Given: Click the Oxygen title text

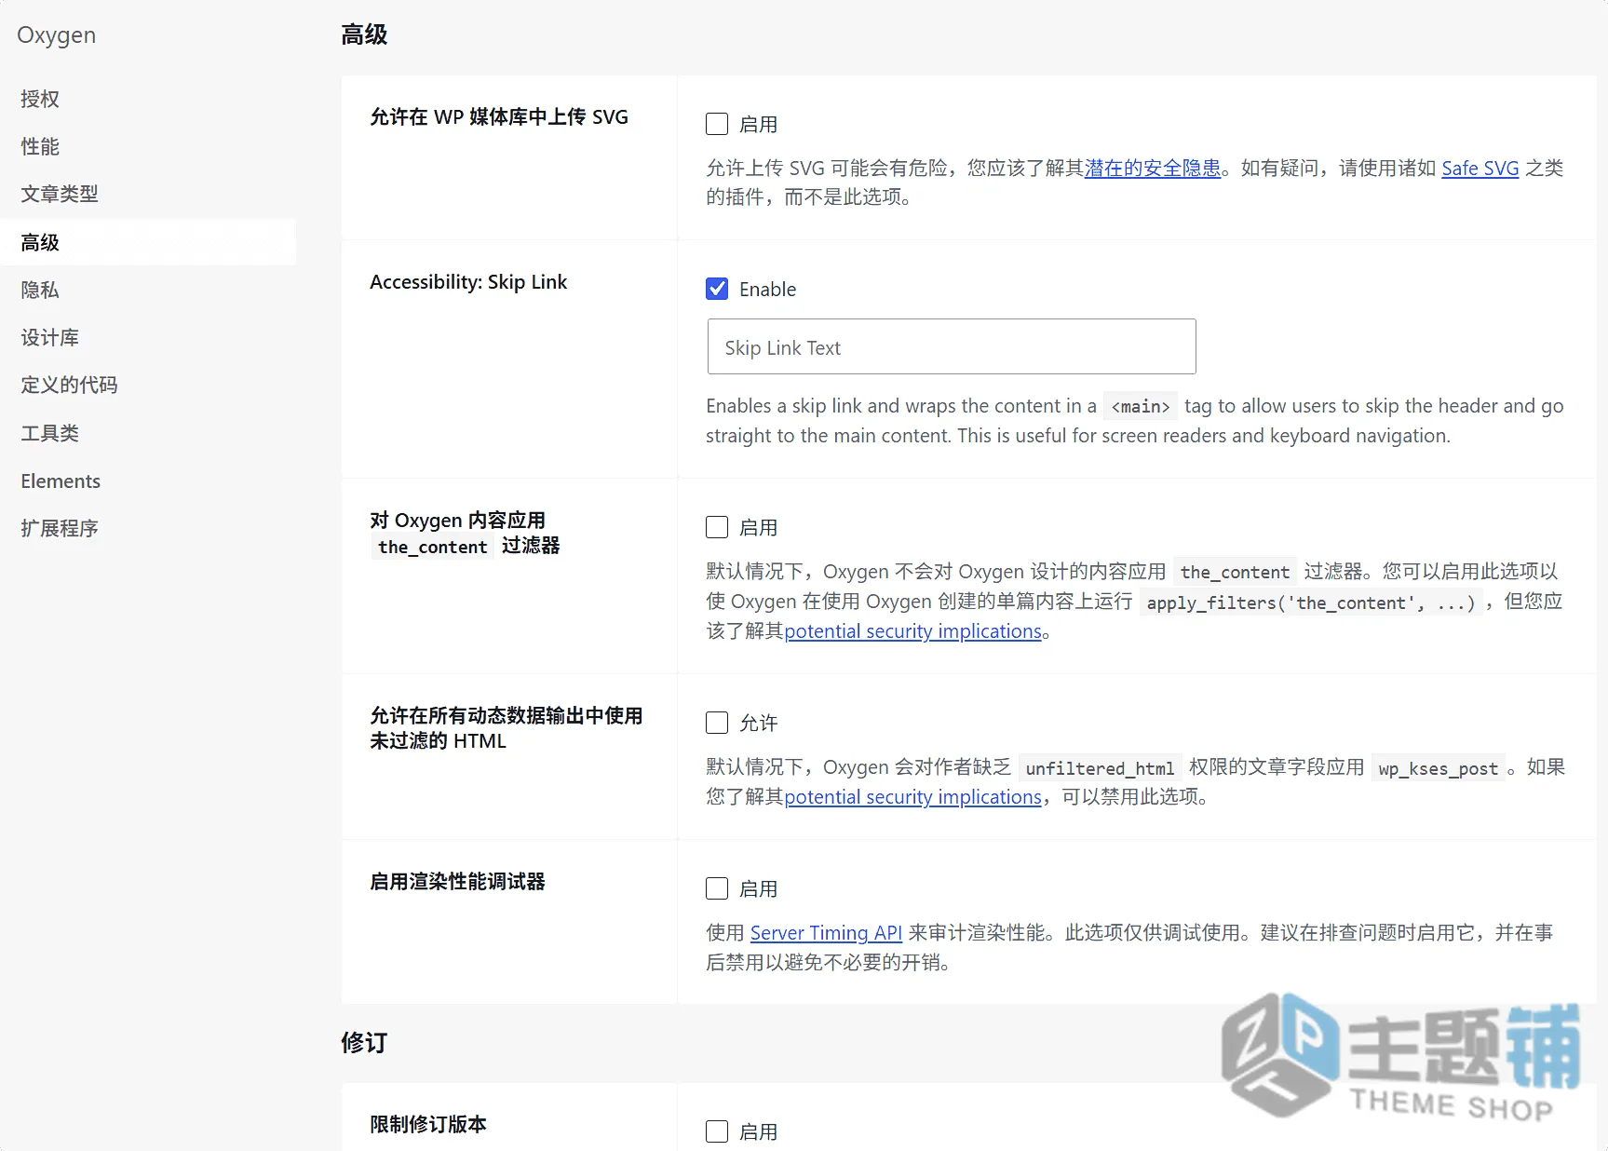Looking at the screenshot, I should [56, 35].
